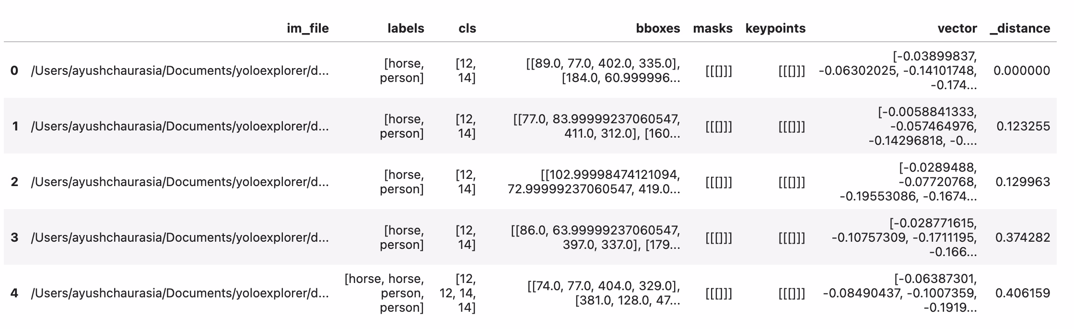The width and height of the screenshot is (1074, 329).
Task: Click the vector column header
Action: 957,28
